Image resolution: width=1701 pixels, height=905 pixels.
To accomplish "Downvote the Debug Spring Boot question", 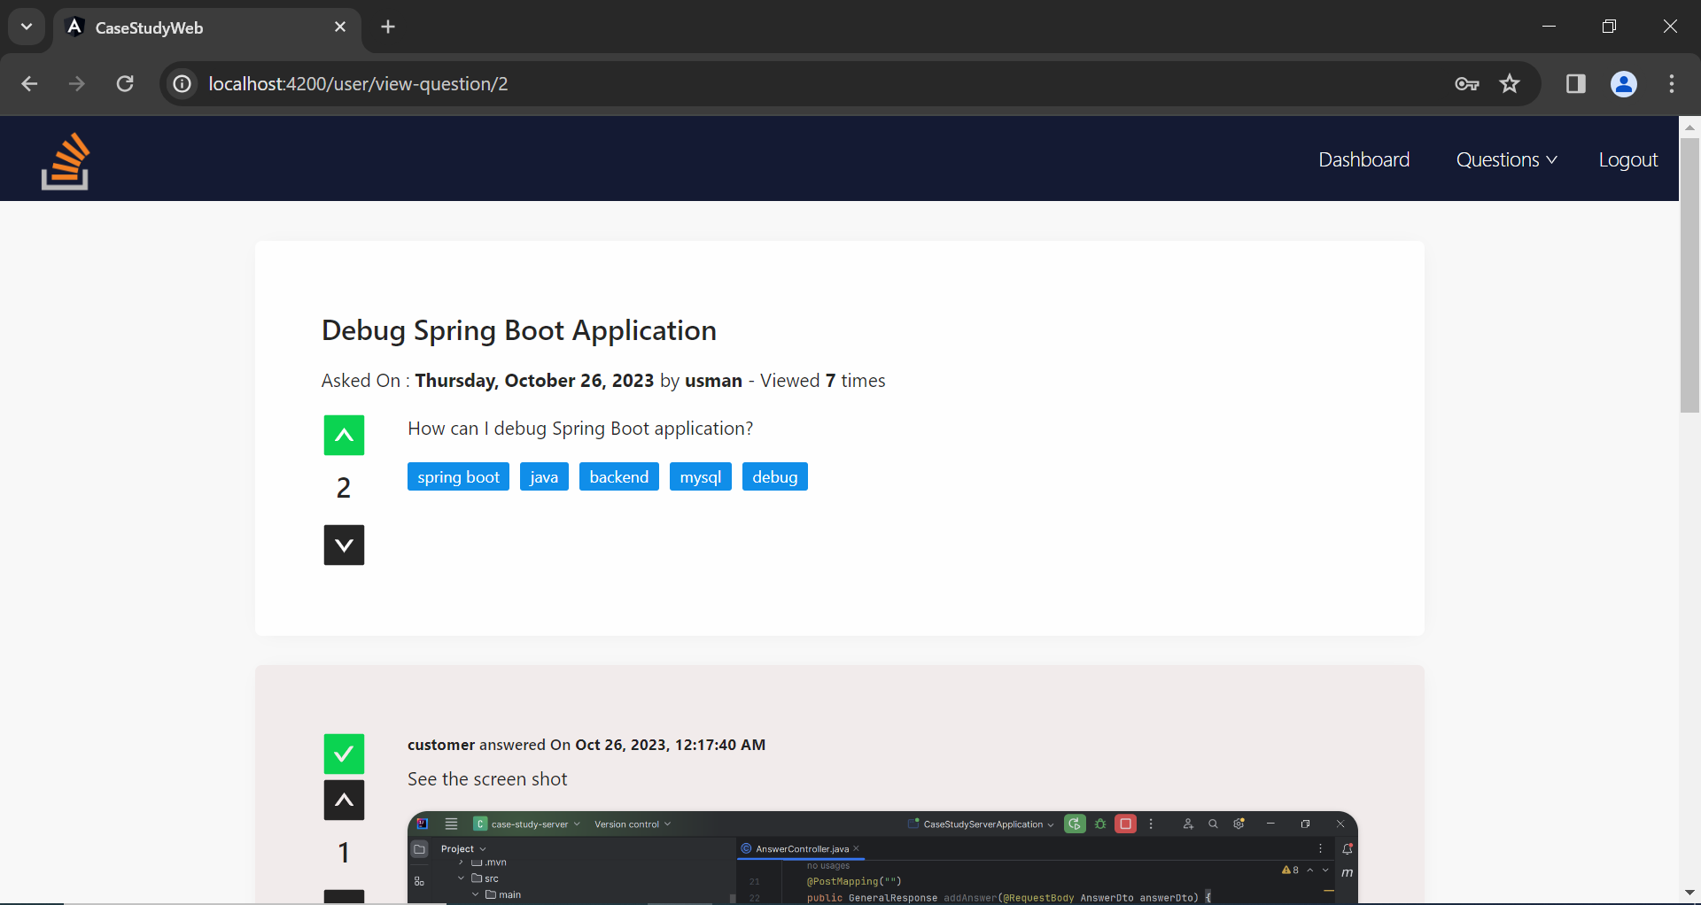I will tap(344, 545).
